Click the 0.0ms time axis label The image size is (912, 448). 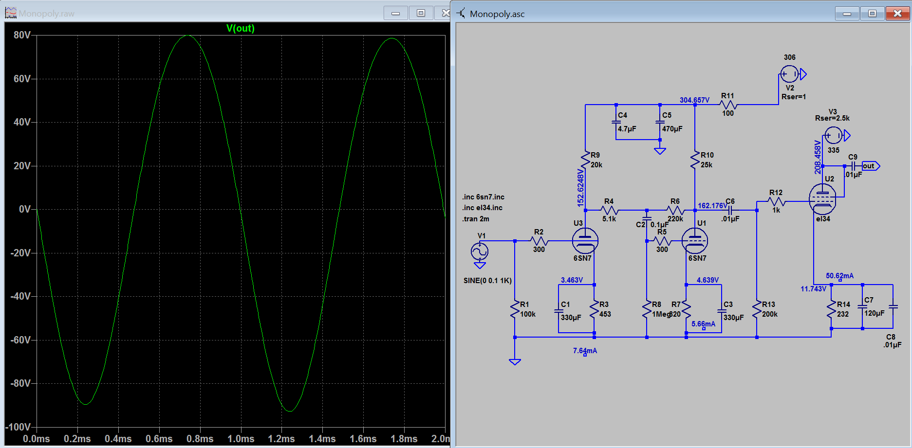[x=37, y=439]
